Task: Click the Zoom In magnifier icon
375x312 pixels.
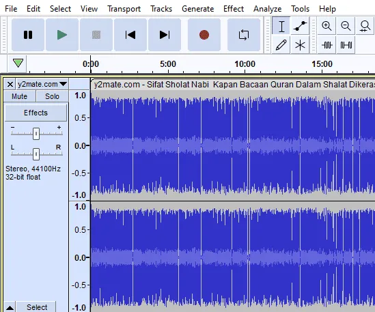Action: 327,26
